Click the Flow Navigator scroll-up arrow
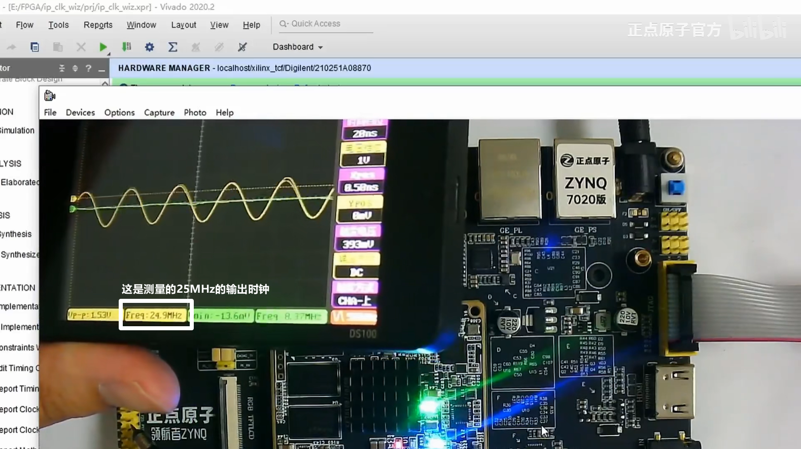This screenshot has height=449, width=801. pyautogui.click(x=105, y=82)
